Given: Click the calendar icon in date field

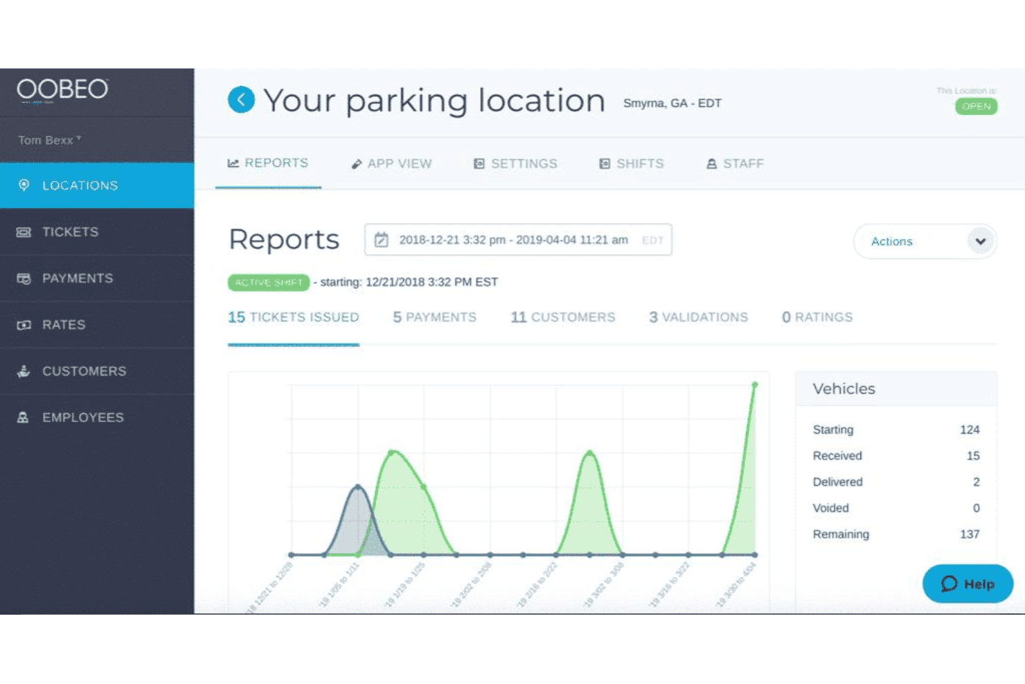Looking at the screenshot, I should tap(381, 240).
